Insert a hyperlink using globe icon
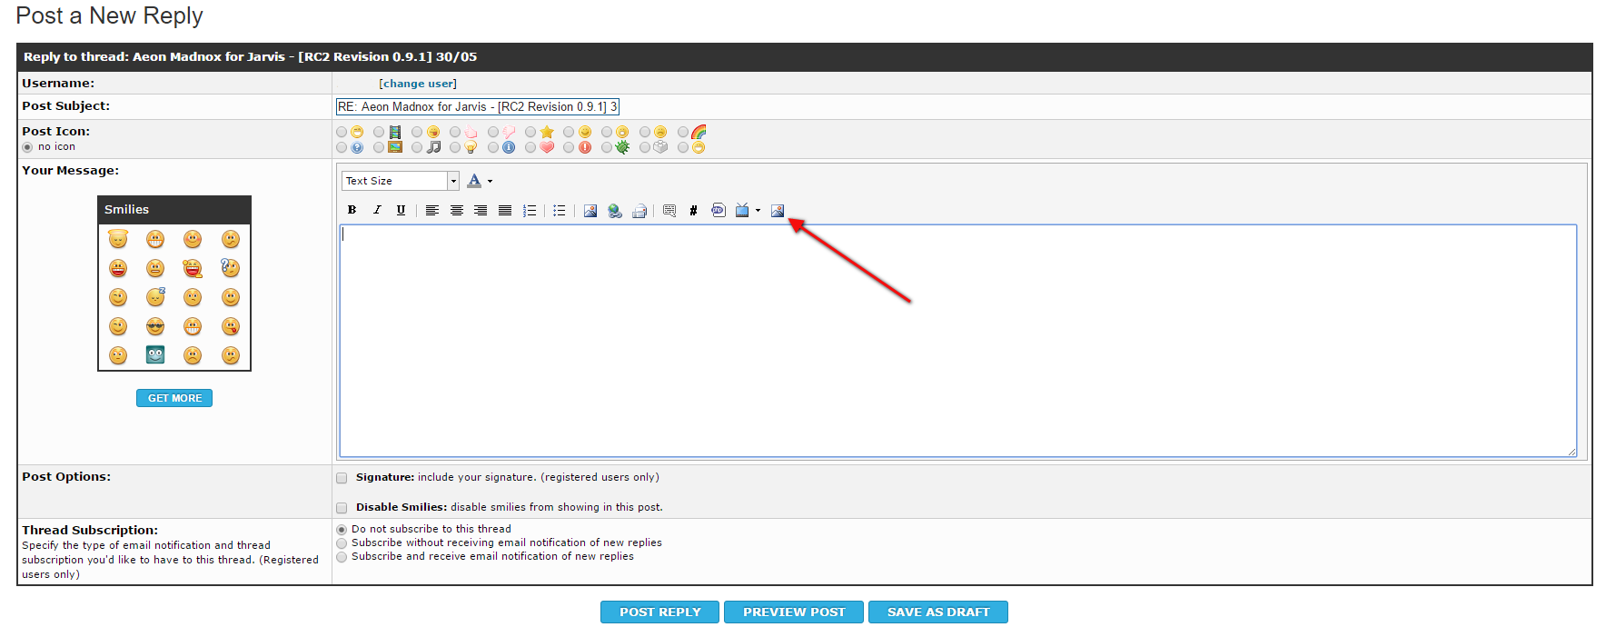Image resolution: width=1606 pixels, height=627 pixels. pos(615,211)
